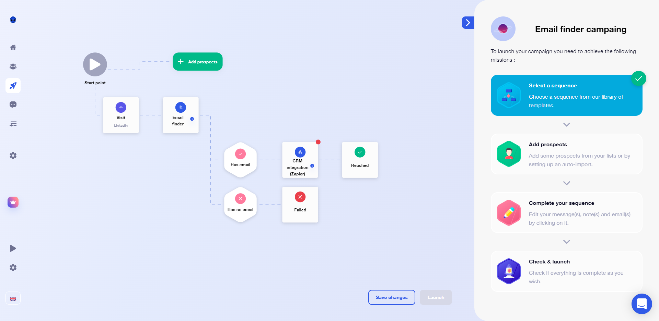Click the Email finder campaing title
Screen dimensions: 659x321
tap(581, 29)
